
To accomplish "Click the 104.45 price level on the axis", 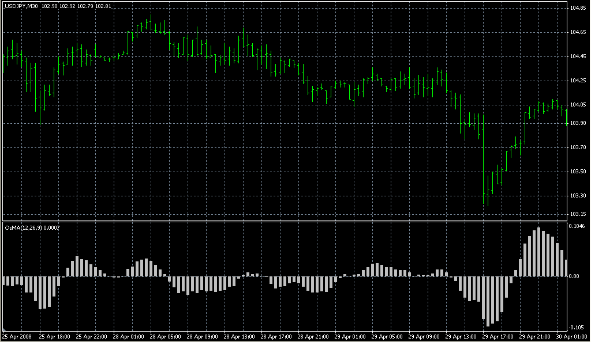I will 578,56.
